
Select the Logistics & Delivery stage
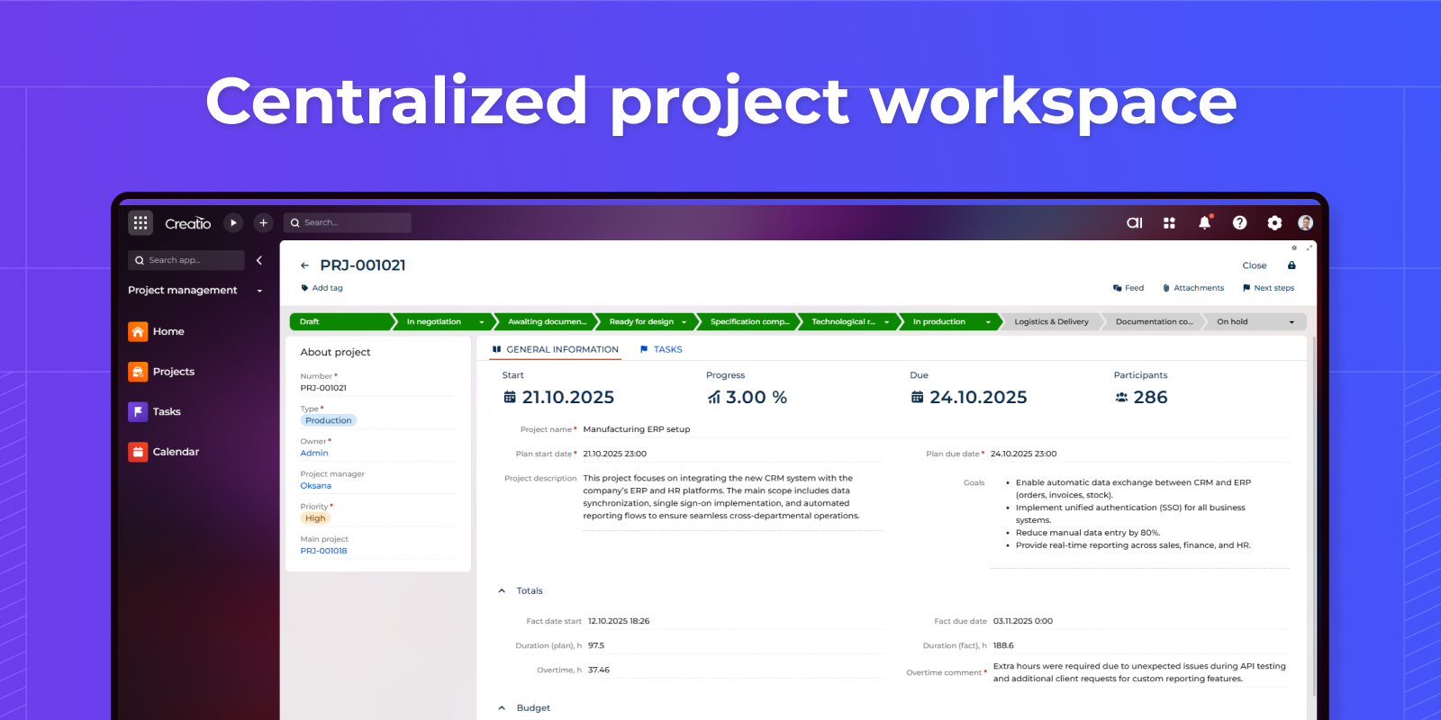pyautogui.click(x=1050, y=321)
